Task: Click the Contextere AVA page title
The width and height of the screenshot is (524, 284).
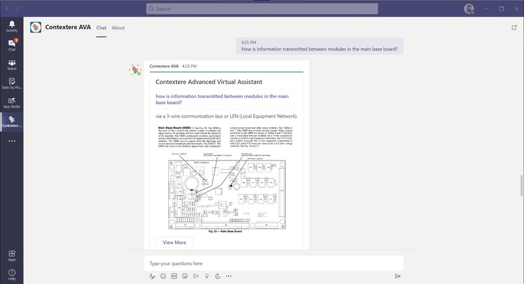Action: 68,27
